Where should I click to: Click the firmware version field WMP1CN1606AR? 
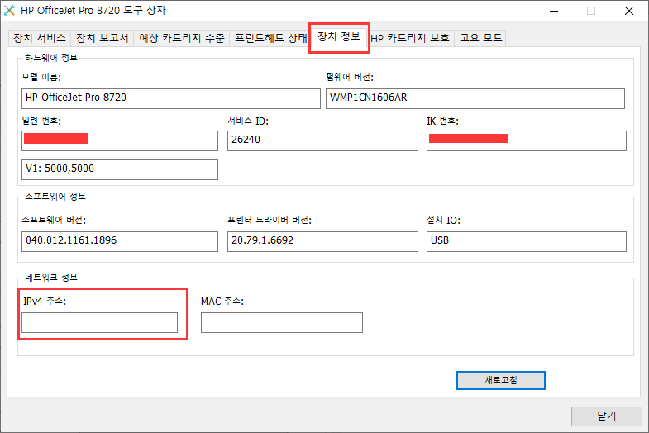[x=475, y=98]
